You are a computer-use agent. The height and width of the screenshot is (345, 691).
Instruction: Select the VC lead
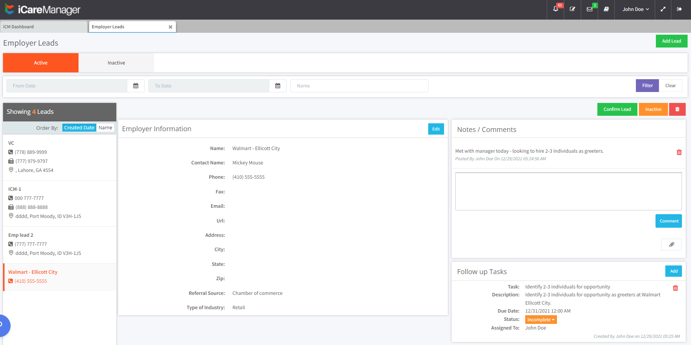[x=60, y=157]
